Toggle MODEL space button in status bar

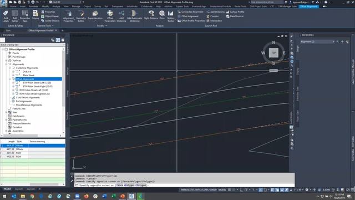pos(222,190)
